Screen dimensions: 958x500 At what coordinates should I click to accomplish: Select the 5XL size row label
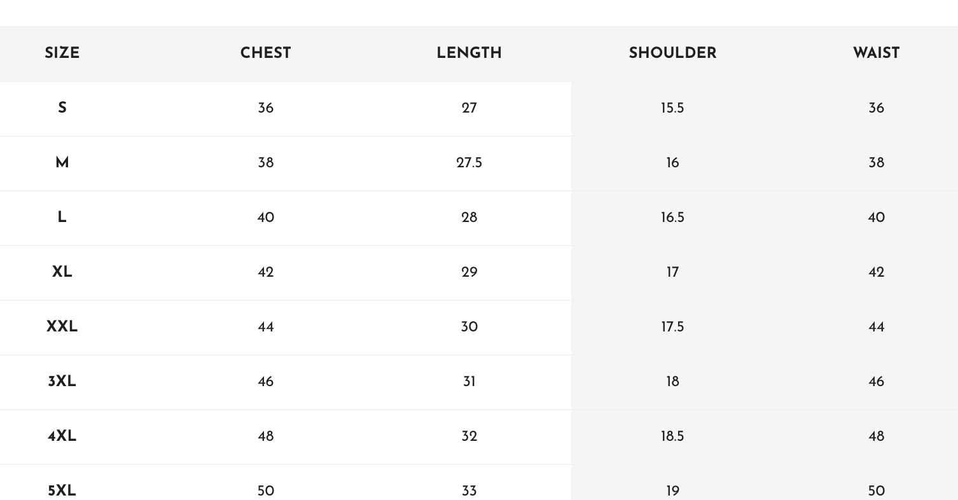(x=62, y=490)
